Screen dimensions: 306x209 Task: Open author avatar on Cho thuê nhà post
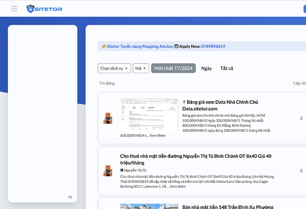click(x=108, y=171)
